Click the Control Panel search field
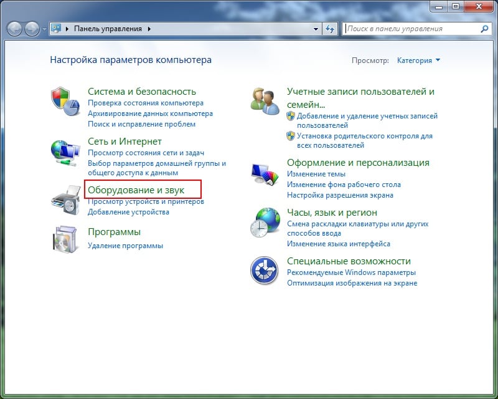Image resolution: width=498 pixels, height=399 pixels. pos(411,29)
